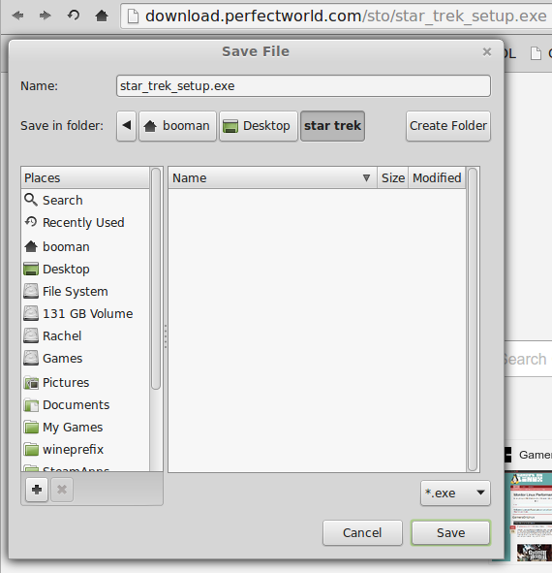This screenshot has height=573, width=552.
Task: Select My Games bookmark folder
Action: [x=85, y=428]
